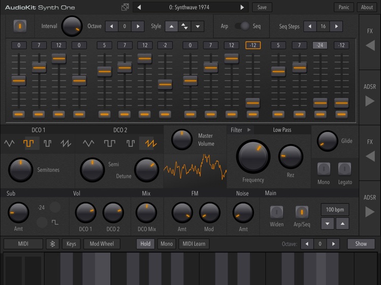Screen dimensions: 381x285
Task: Toggle the Widen switch
Action: (x=276, y=212)
